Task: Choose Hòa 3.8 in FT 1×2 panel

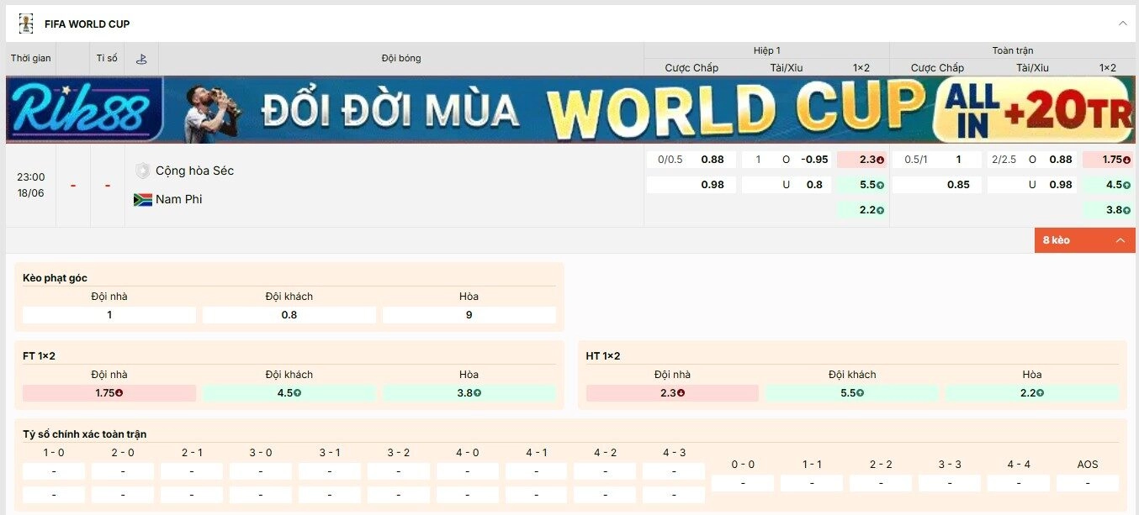Action: click(469, 393)
